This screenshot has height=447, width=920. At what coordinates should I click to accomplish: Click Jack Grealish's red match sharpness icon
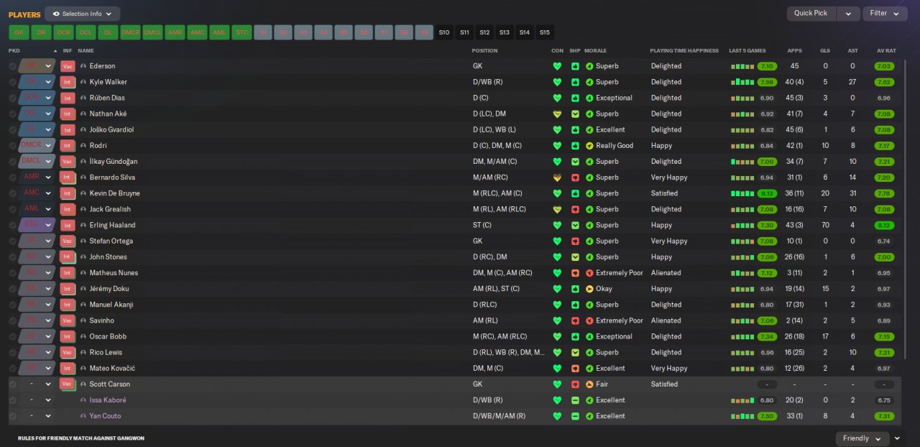(x=575, y=209)
